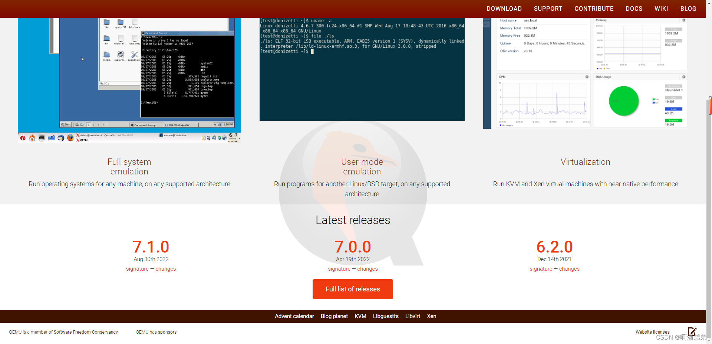Viewport: 712px width, 344px height.
Task: Click the Apr 19th 2022 release date
Action: (353, 259)
